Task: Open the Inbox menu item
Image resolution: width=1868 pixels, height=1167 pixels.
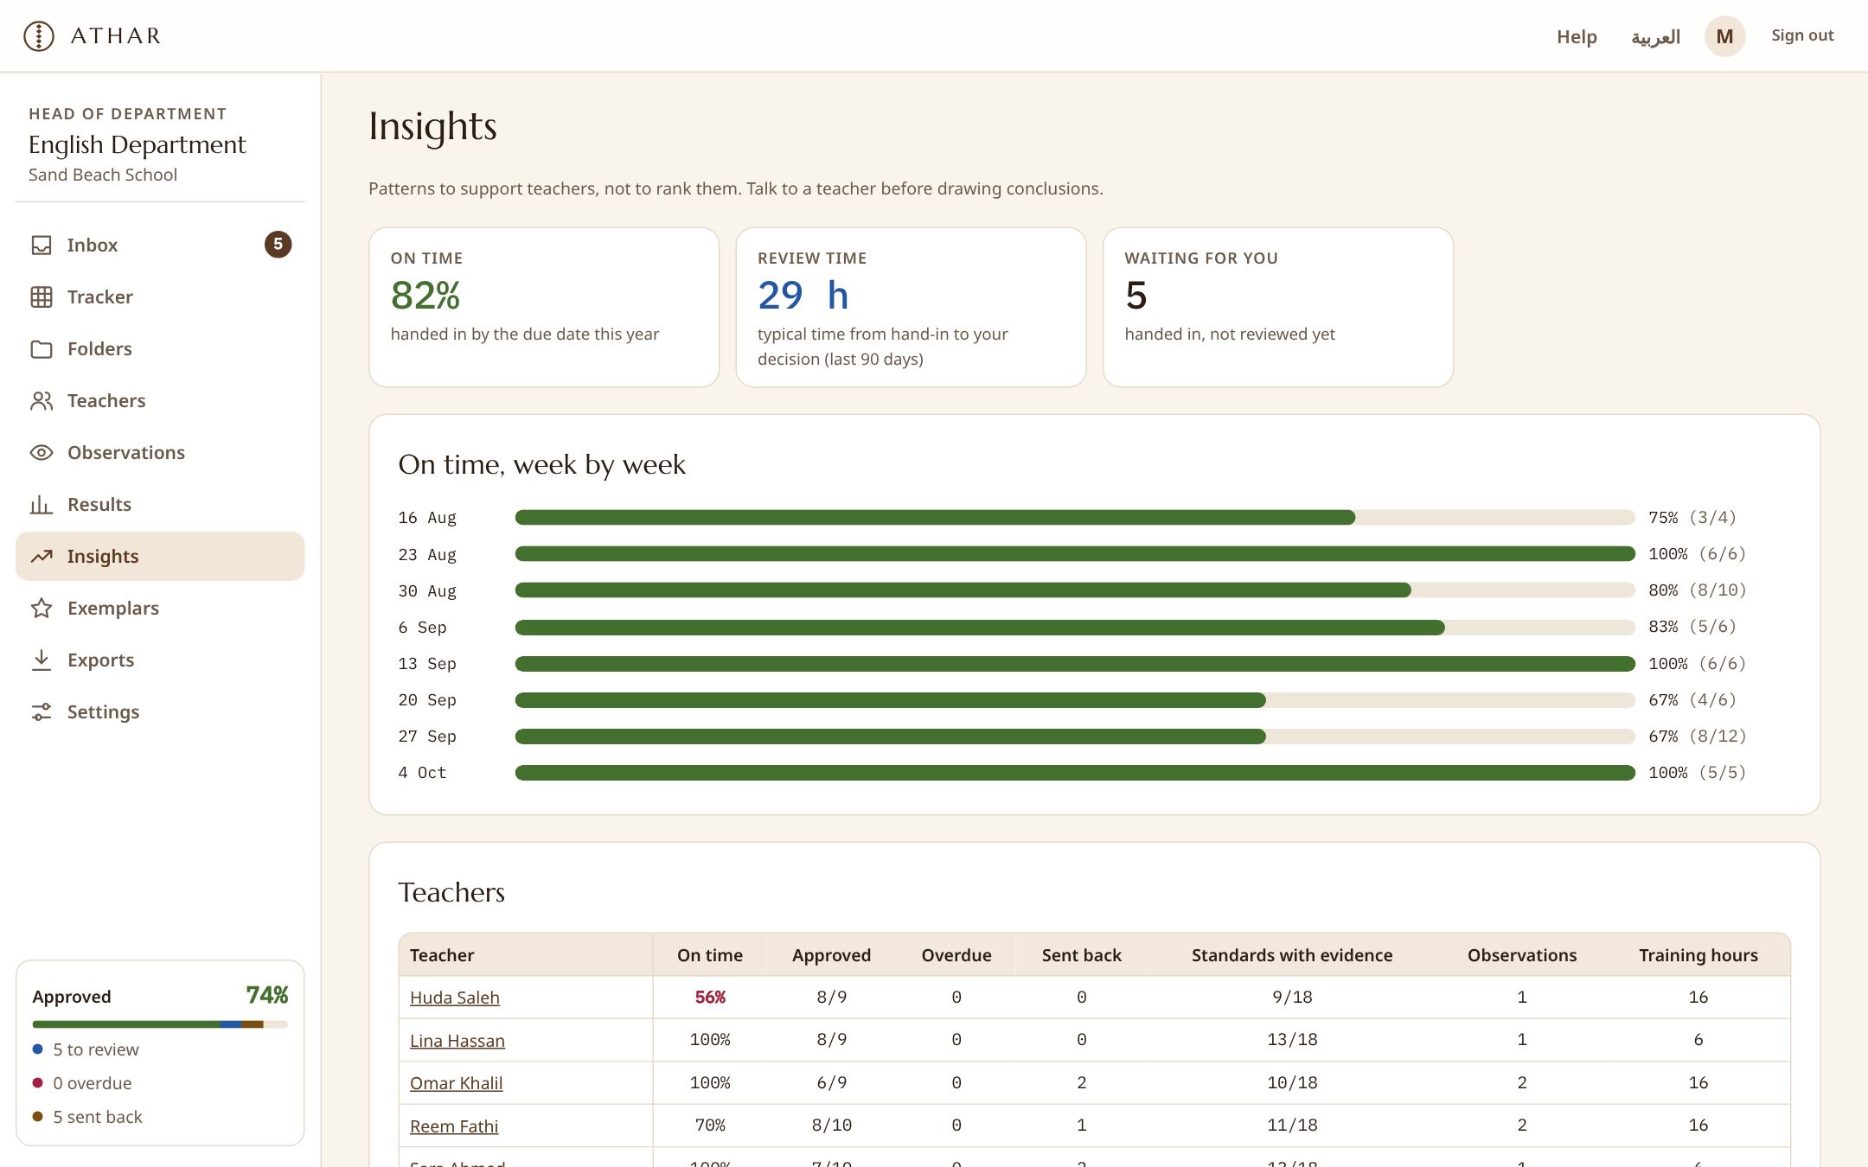Action: (x=160, y=246)
